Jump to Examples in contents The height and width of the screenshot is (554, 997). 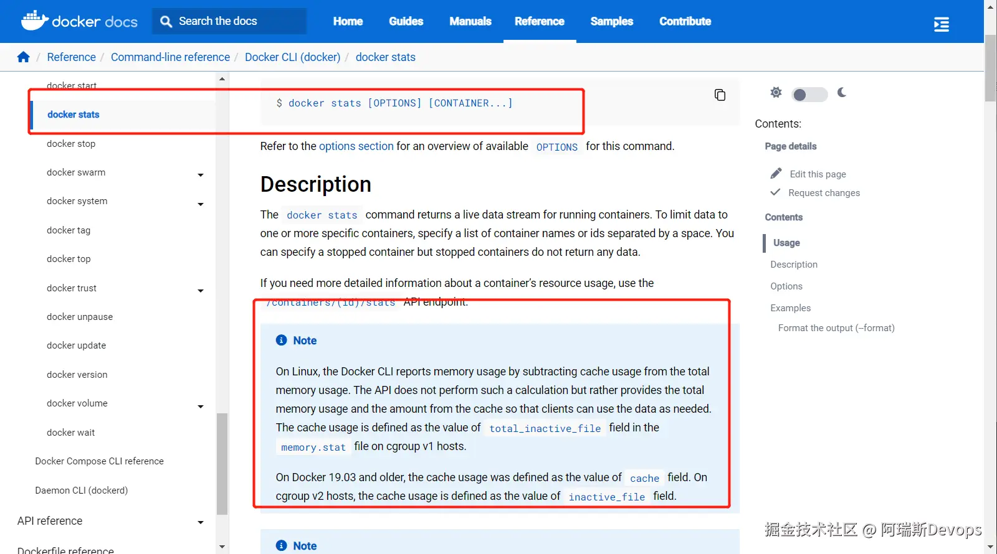(x=790, y=308)
